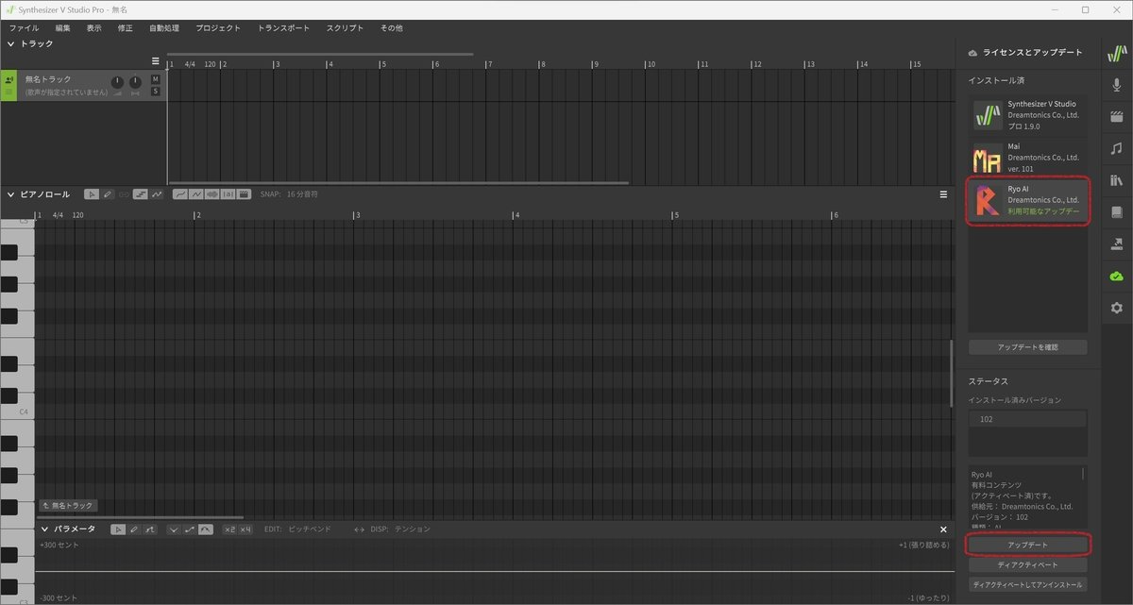Toggle the licenses and updates cloud icon
Image resolution: width=1133 pixels, height=605 pixels.
1116,276
